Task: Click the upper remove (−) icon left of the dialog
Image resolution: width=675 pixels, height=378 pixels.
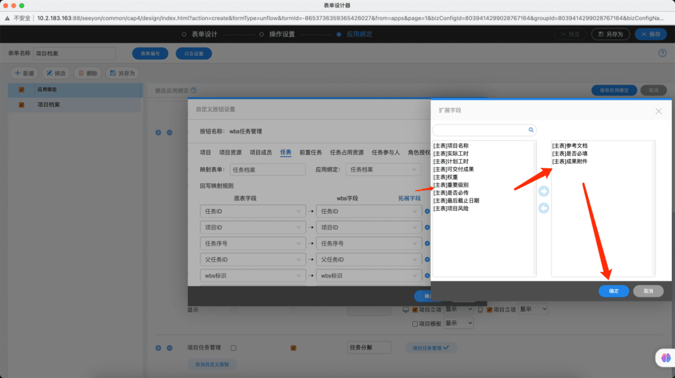Action: coord(169,132)
